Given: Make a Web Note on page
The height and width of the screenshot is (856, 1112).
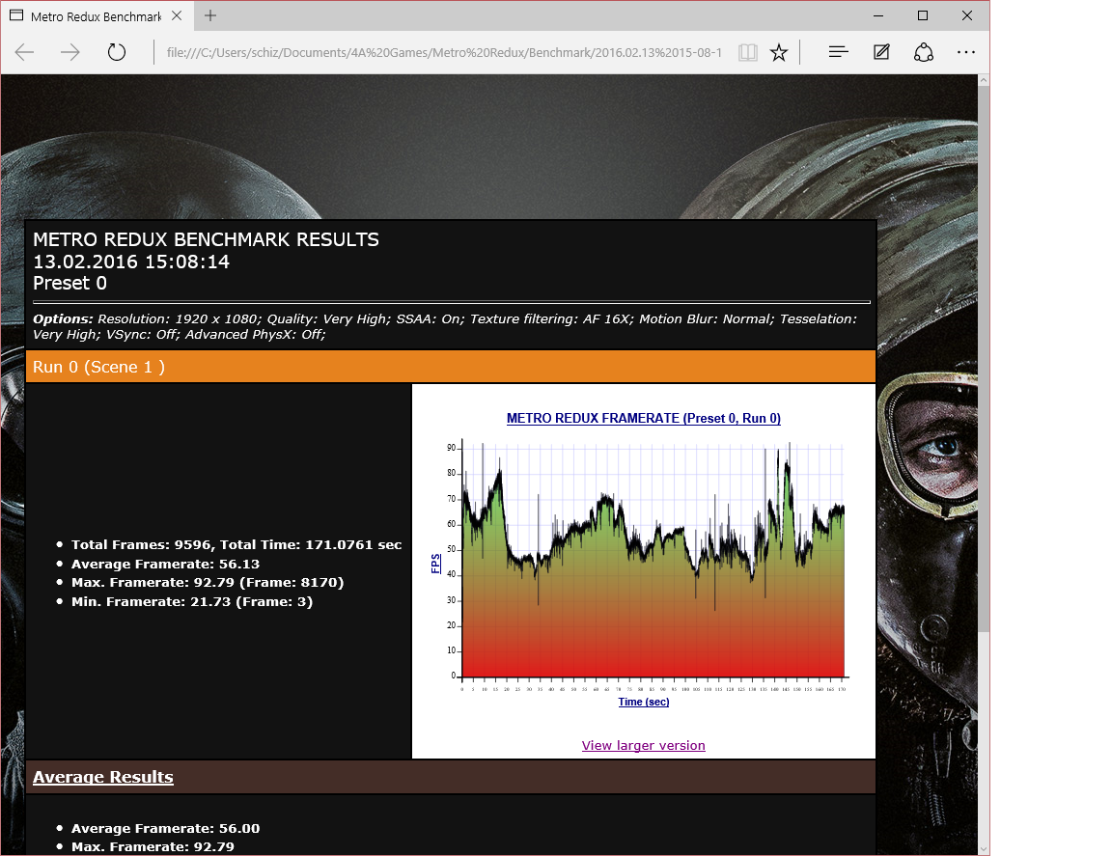Looking at the screenshot, I should (x=881, y=52).
